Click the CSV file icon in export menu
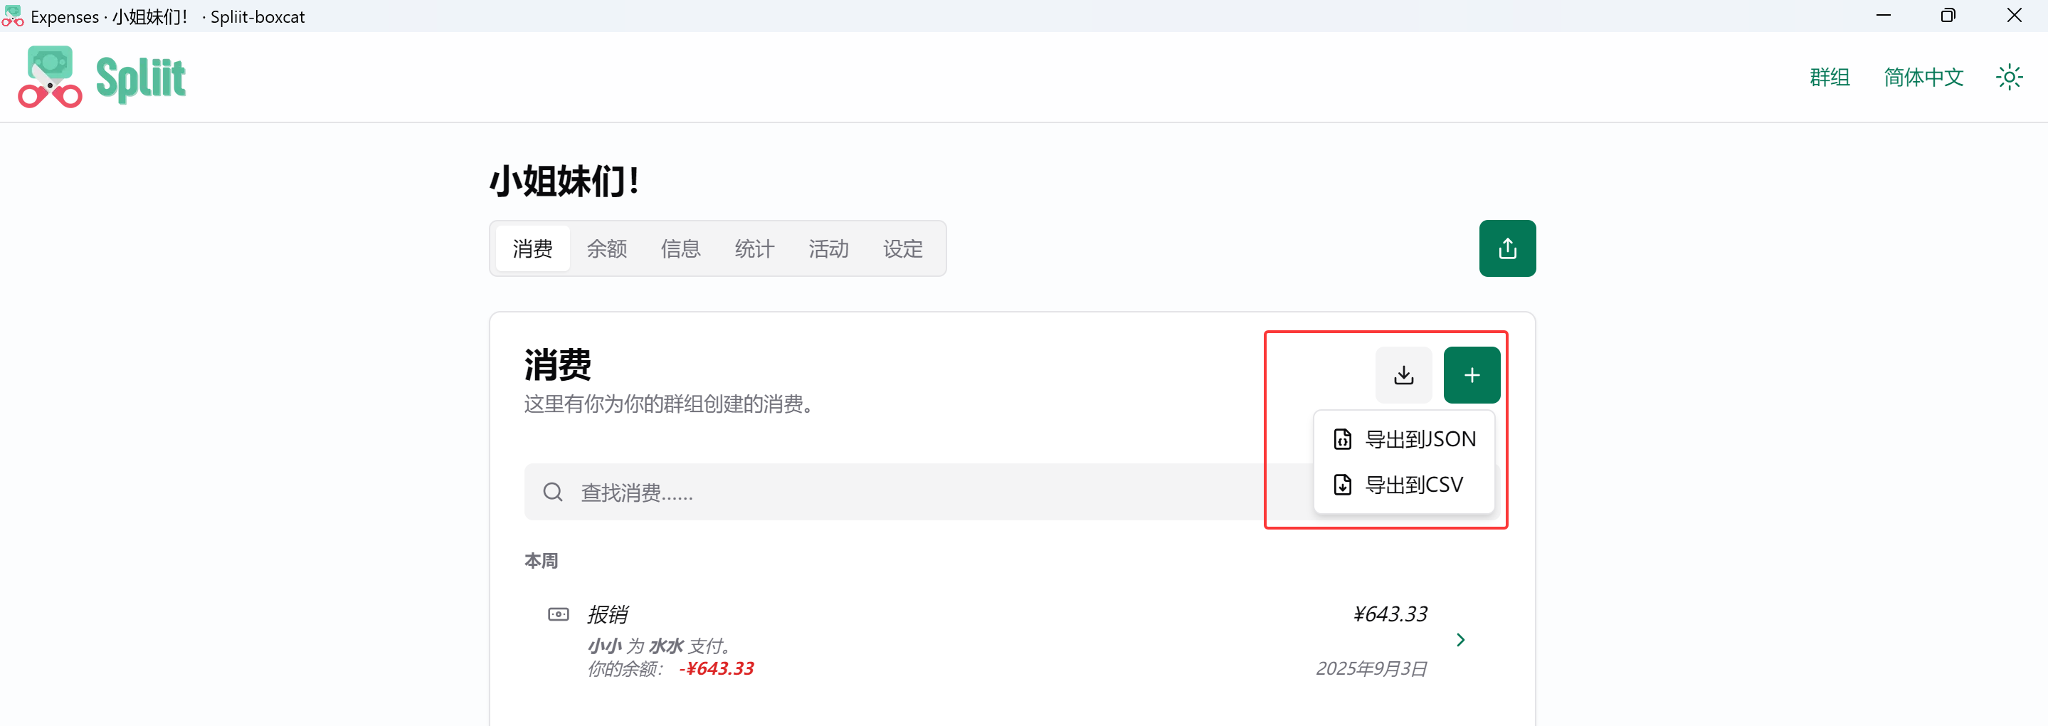The height and width of the screenshot is (726, 2048). (1342, 484)
